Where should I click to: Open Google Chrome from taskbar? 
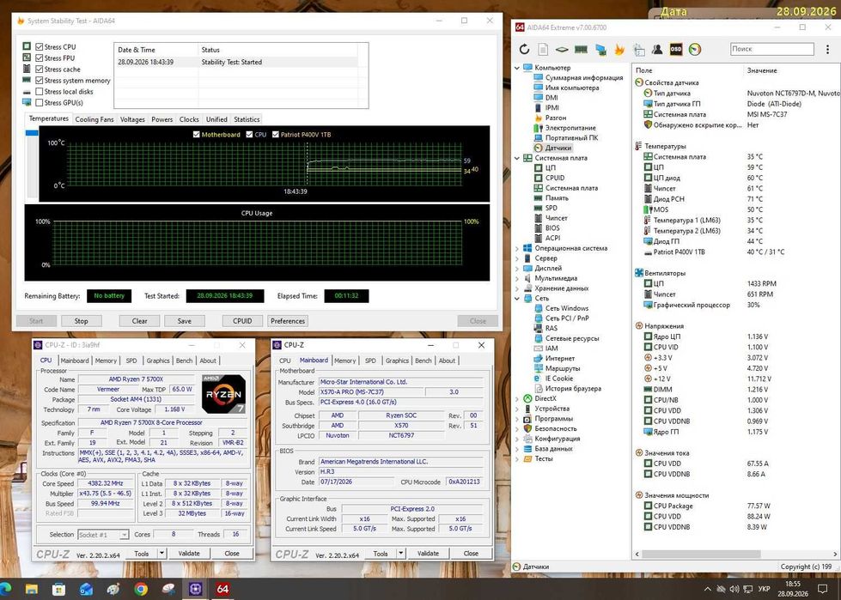coord(141,590)
